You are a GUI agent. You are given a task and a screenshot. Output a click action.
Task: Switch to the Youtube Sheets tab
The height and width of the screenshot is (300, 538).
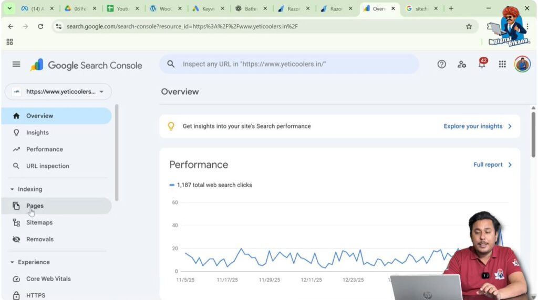pos(123,8)
